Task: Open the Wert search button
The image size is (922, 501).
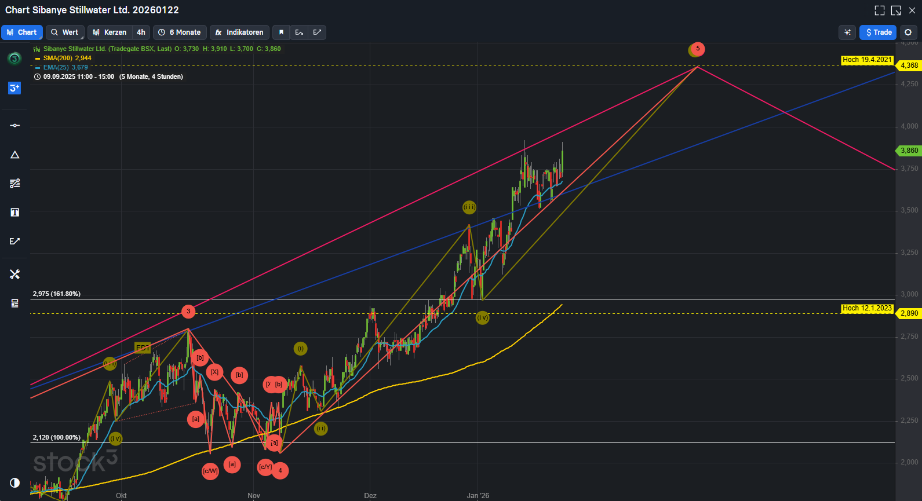Action: (65, 32)
